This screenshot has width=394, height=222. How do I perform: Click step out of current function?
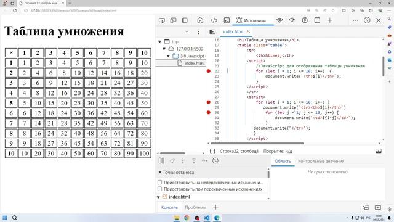click(194, 160)
